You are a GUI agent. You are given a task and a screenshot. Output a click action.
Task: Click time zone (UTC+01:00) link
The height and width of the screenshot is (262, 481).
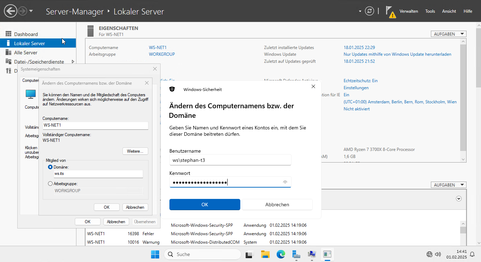(x=400, y=102)
